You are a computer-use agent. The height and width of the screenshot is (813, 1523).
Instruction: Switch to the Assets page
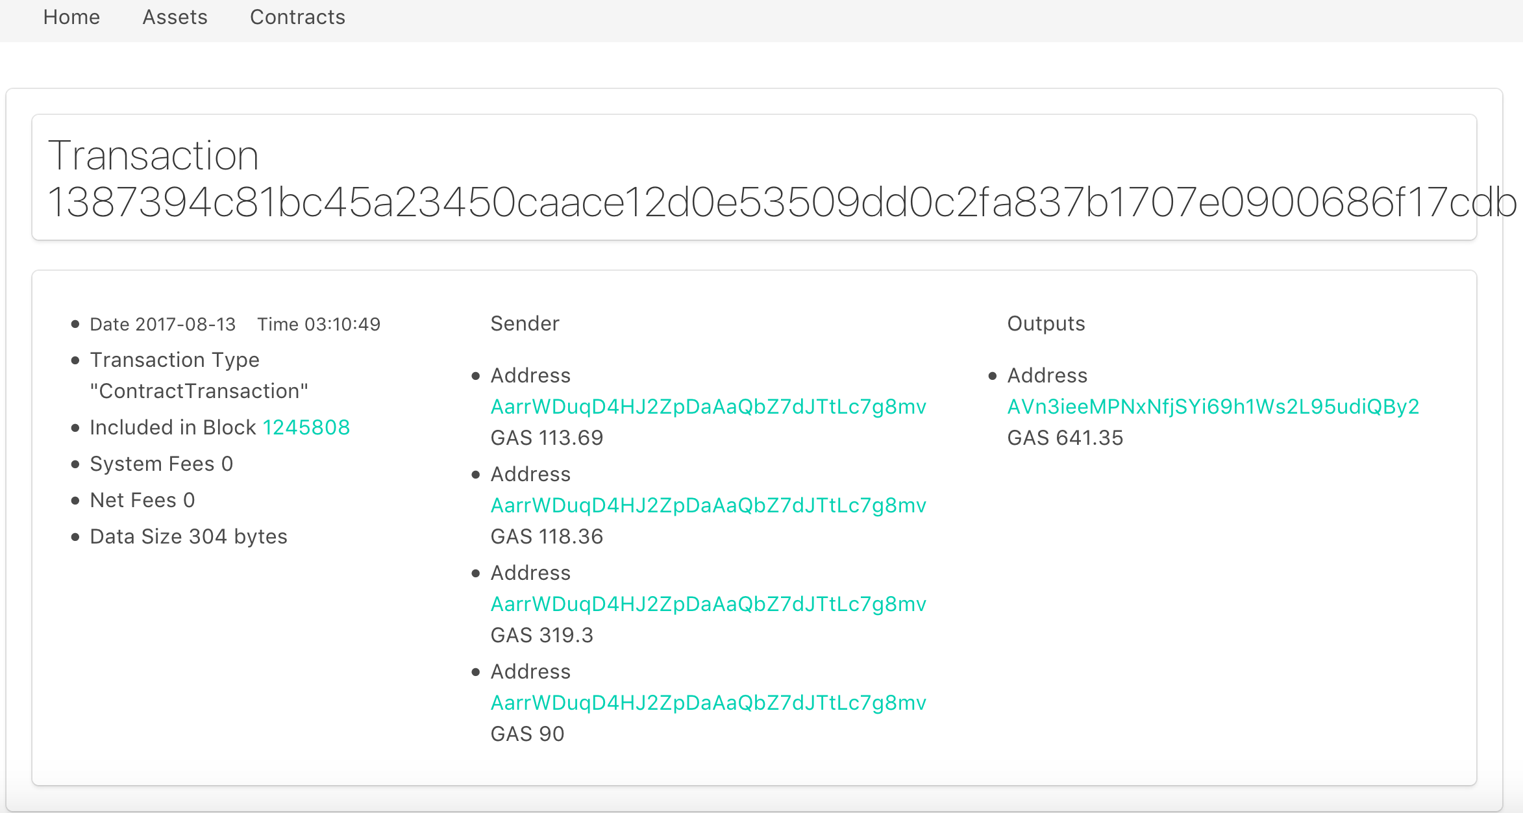175,18
